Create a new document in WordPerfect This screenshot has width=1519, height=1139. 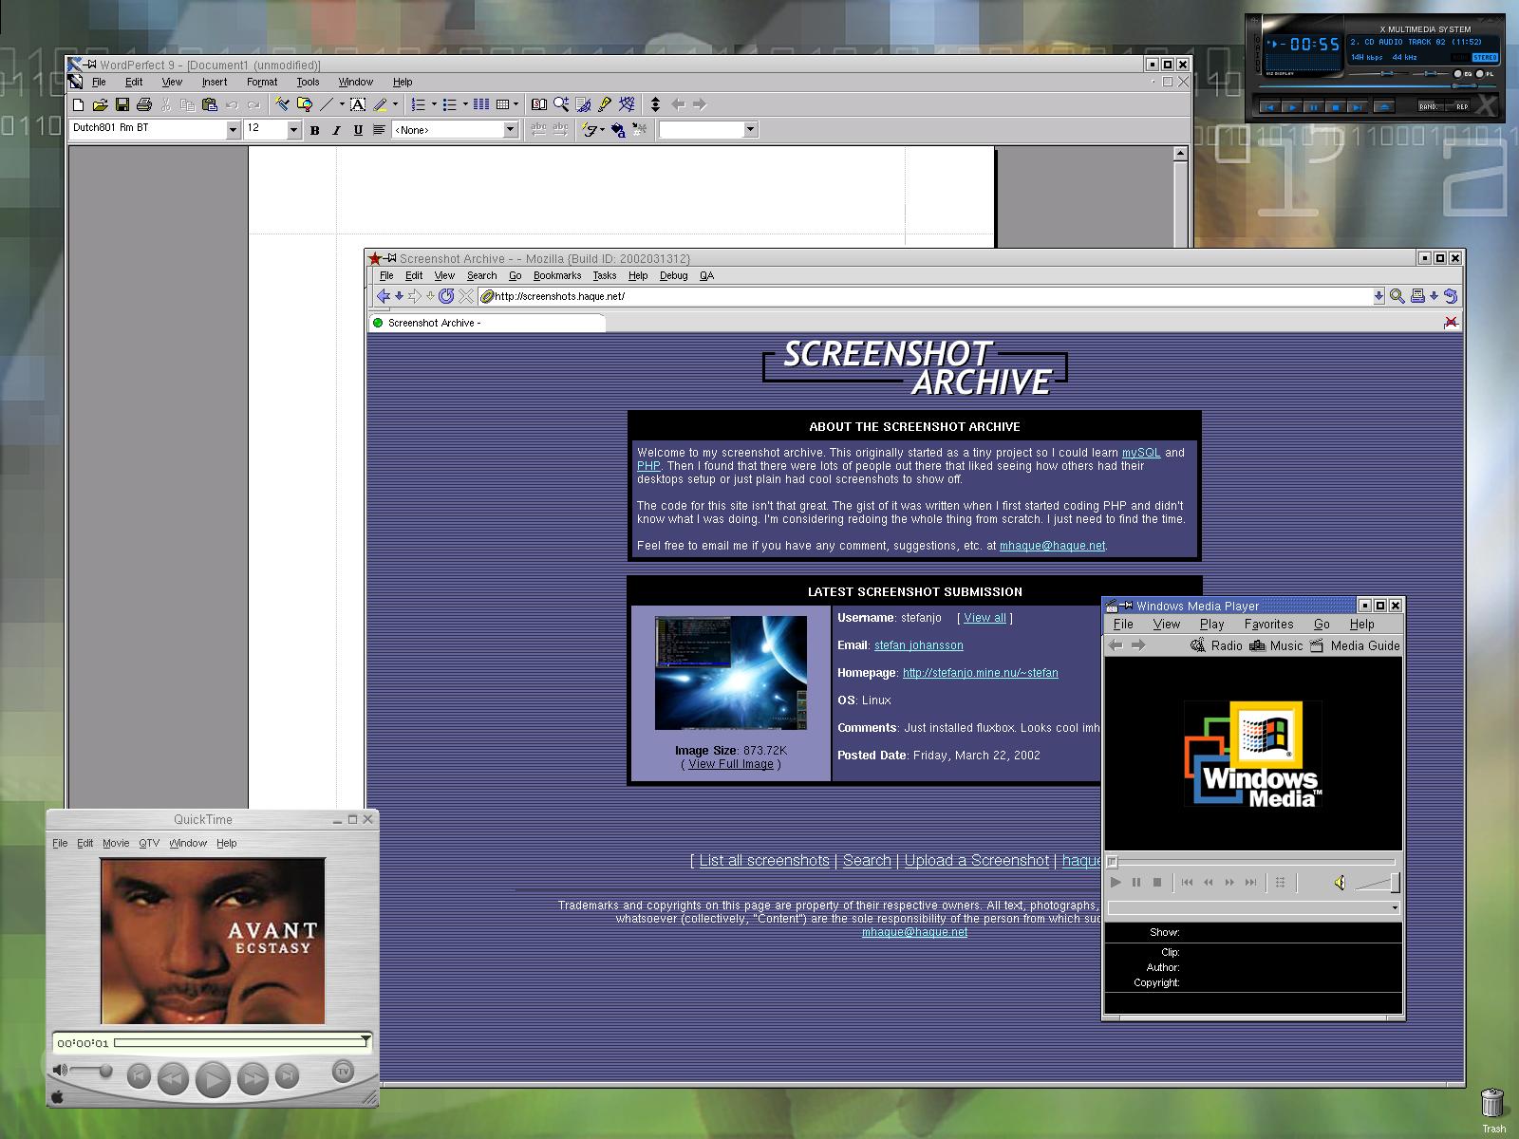[x=79, y=104]
